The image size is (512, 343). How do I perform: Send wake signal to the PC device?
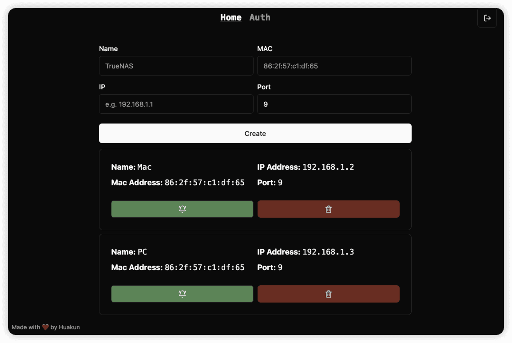pos(182,294)
